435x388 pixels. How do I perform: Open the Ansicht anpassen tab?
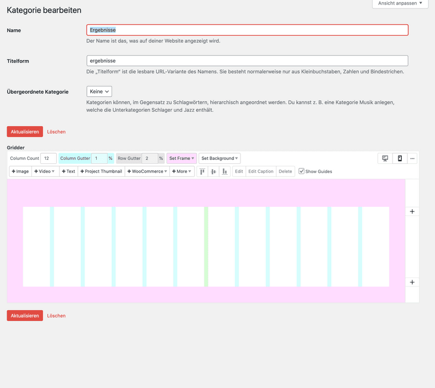pyautogui.click(x=400, y=3)
